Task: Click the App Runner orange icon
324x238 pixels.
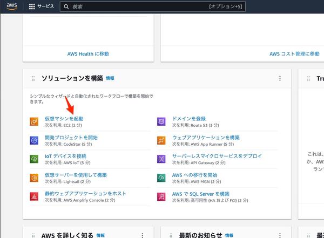Action: [161, 140]
